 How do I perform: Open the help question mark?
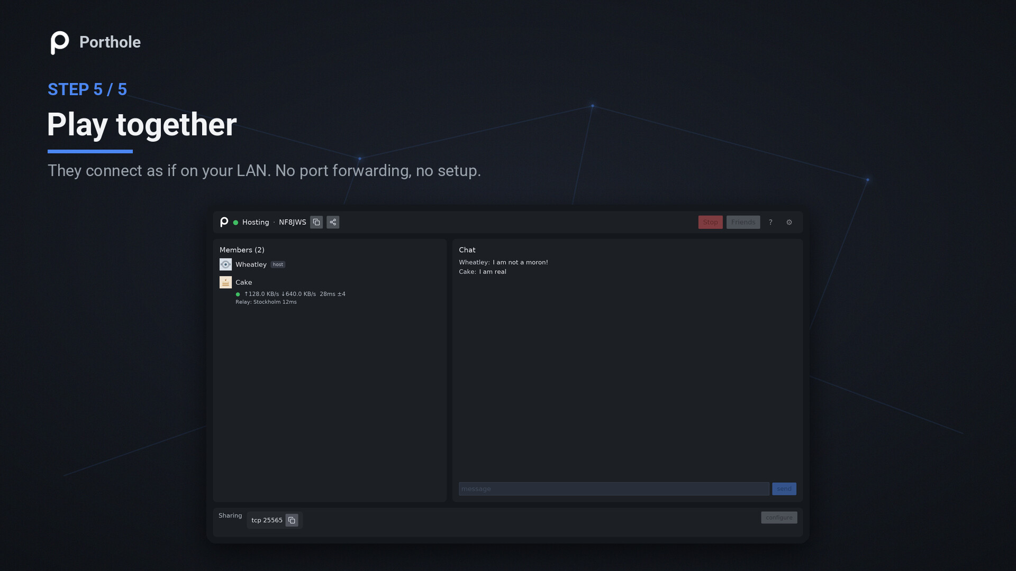pos(770,222)
